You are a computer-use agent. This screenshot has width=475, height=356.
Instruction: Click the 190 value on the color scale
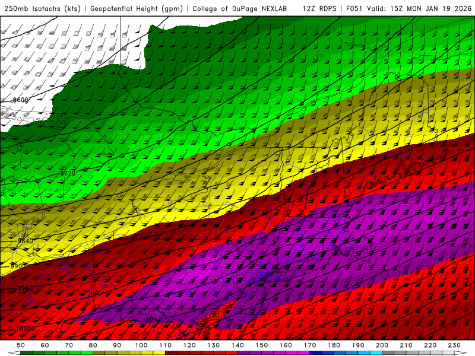(358, 345)
